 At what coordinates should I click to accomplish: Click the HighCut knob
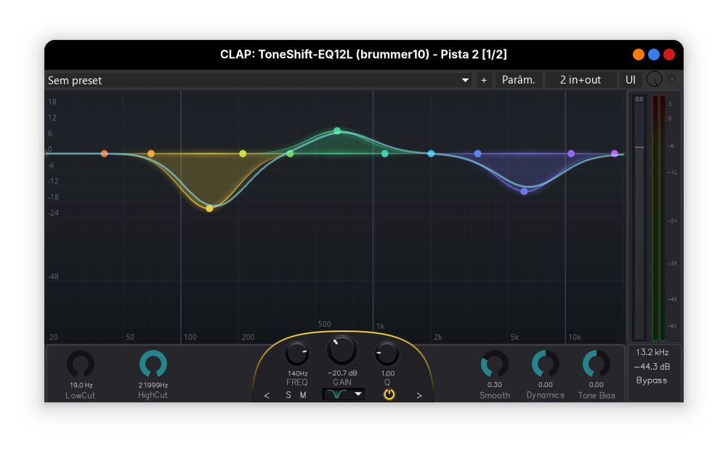(153, 365)
